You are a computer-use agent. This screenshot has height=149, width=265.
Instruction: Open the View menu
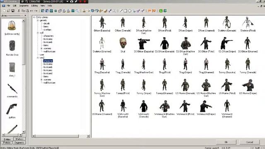pyautogui.click(x=43, y=5)
